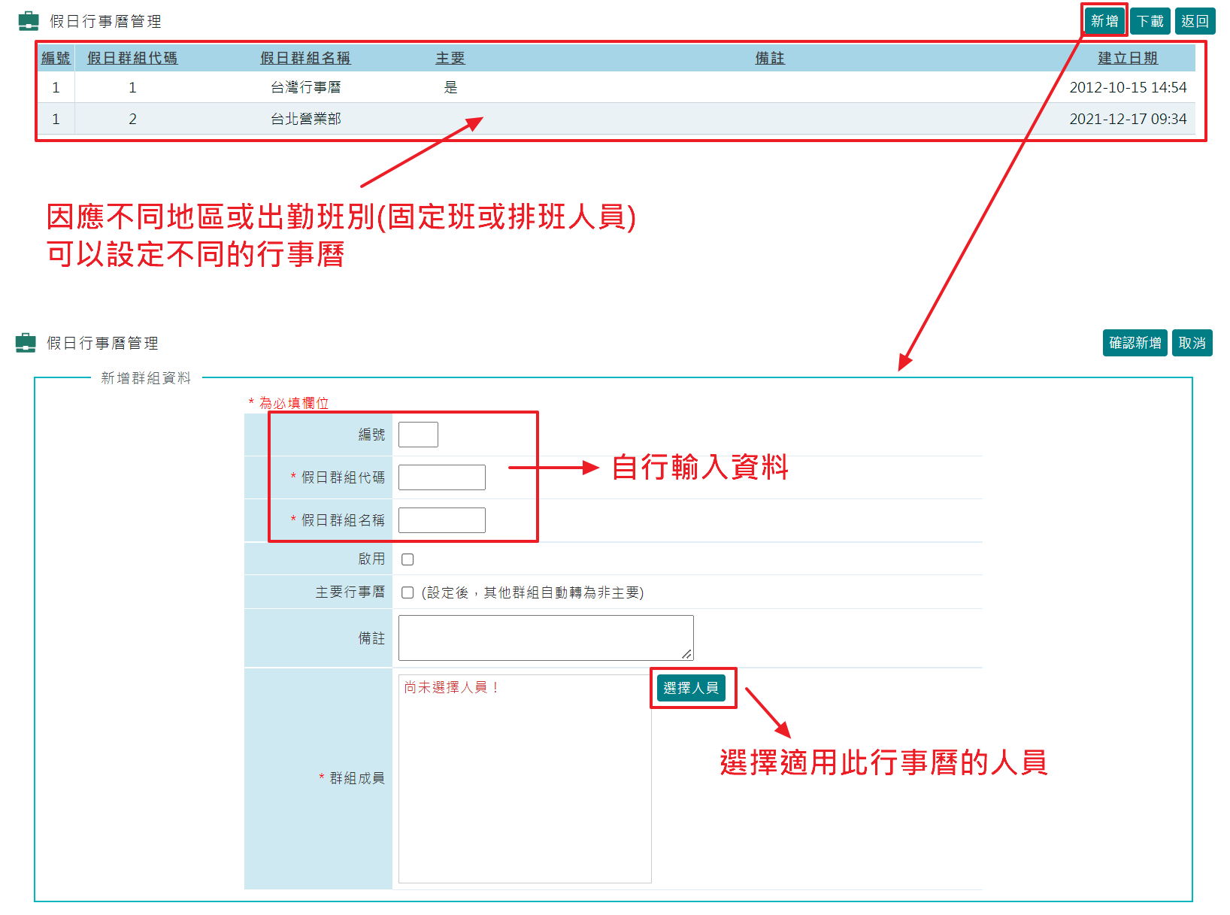Sort by 建立日期 column header
This screenshot has height=915, width=1230.
[1127, 57]
